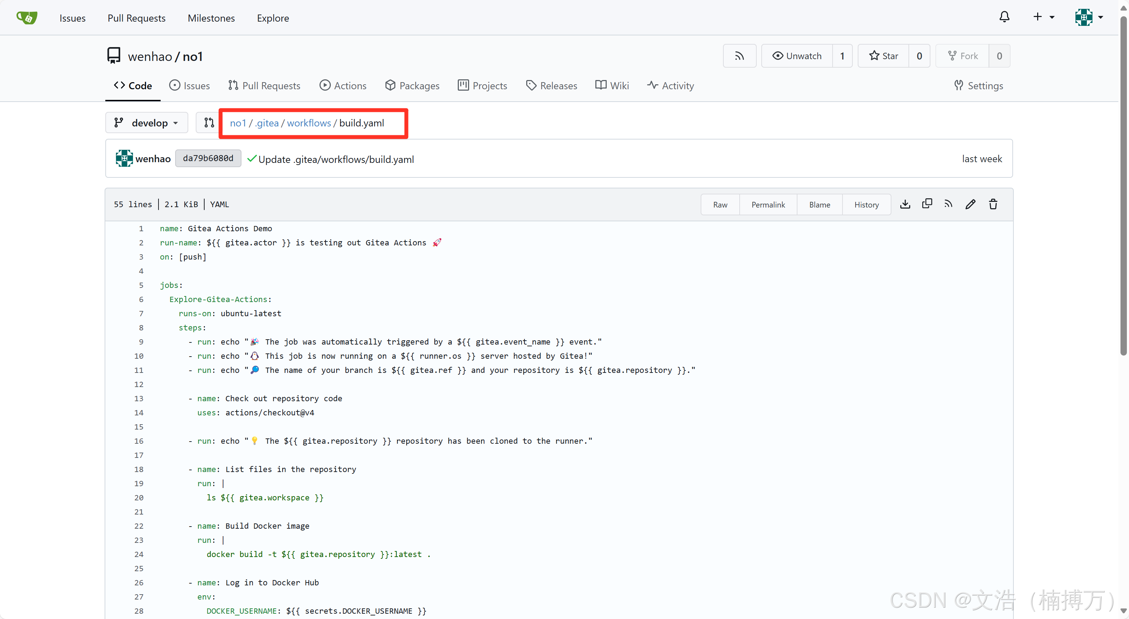Image resolution: width=1129 pixels, height=619 pixels.
Task: Open the user avatar menu
Action: 1089,17
